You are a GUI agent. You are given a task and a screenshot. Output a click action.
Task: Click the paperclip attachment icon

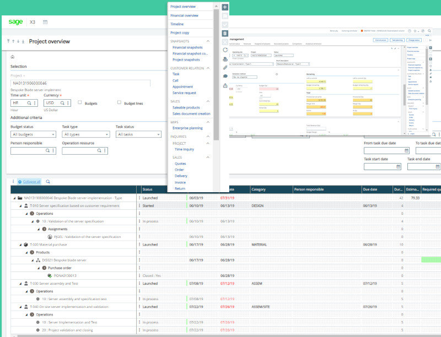tap(225, 67)
